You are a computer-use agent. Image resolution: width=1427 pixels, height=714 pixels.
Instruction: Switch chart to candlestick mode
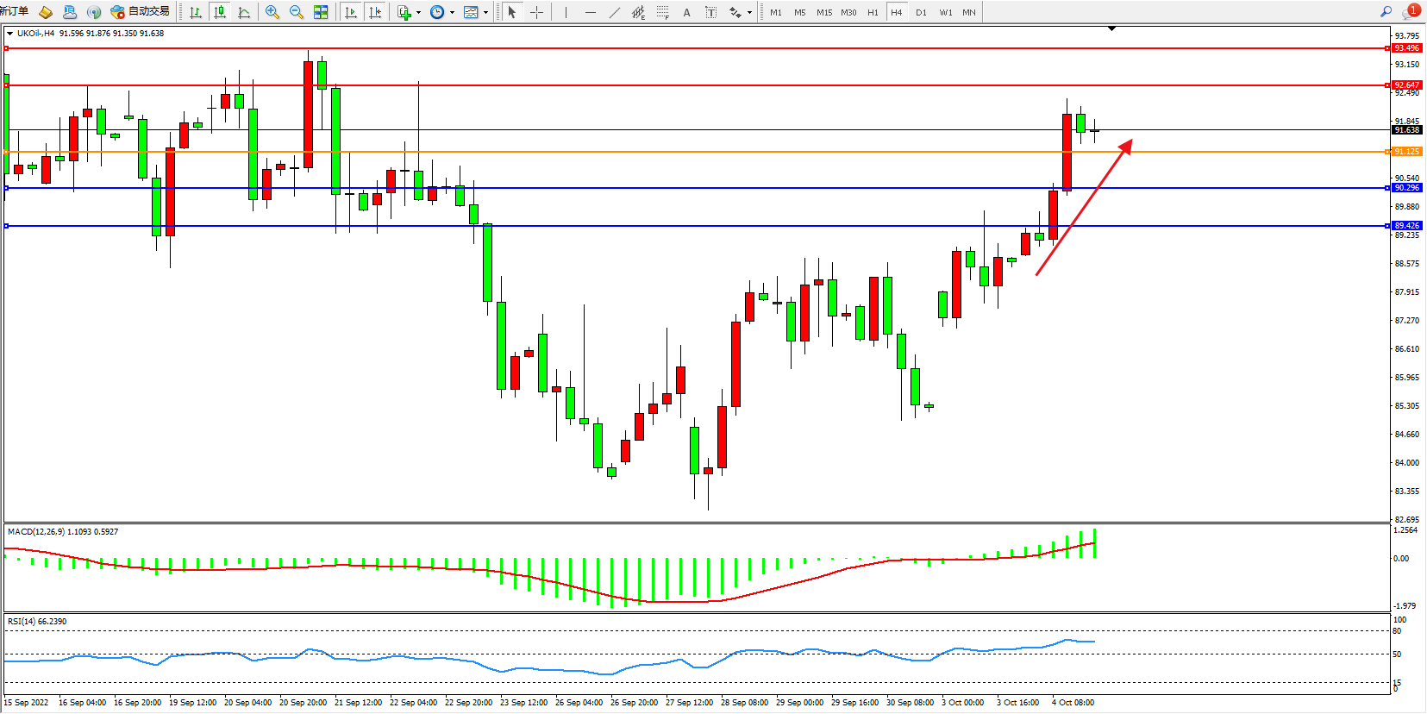tap(220, 12)
